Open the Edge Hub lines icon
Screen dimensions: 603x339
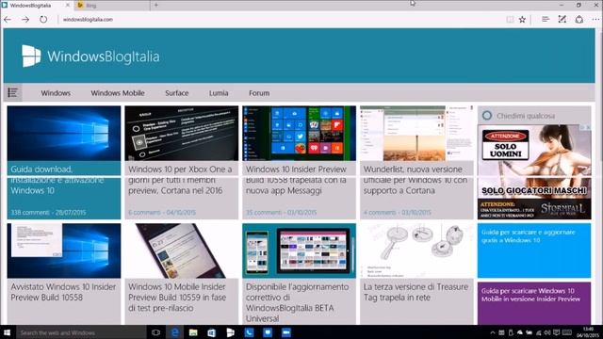click(x=546, y=19)
